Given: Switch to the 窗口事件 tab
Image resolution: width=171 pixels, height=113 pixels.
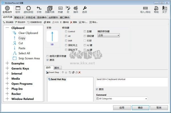Looking at the screenshot, I should pyautogui.click(x=65, y=17).
